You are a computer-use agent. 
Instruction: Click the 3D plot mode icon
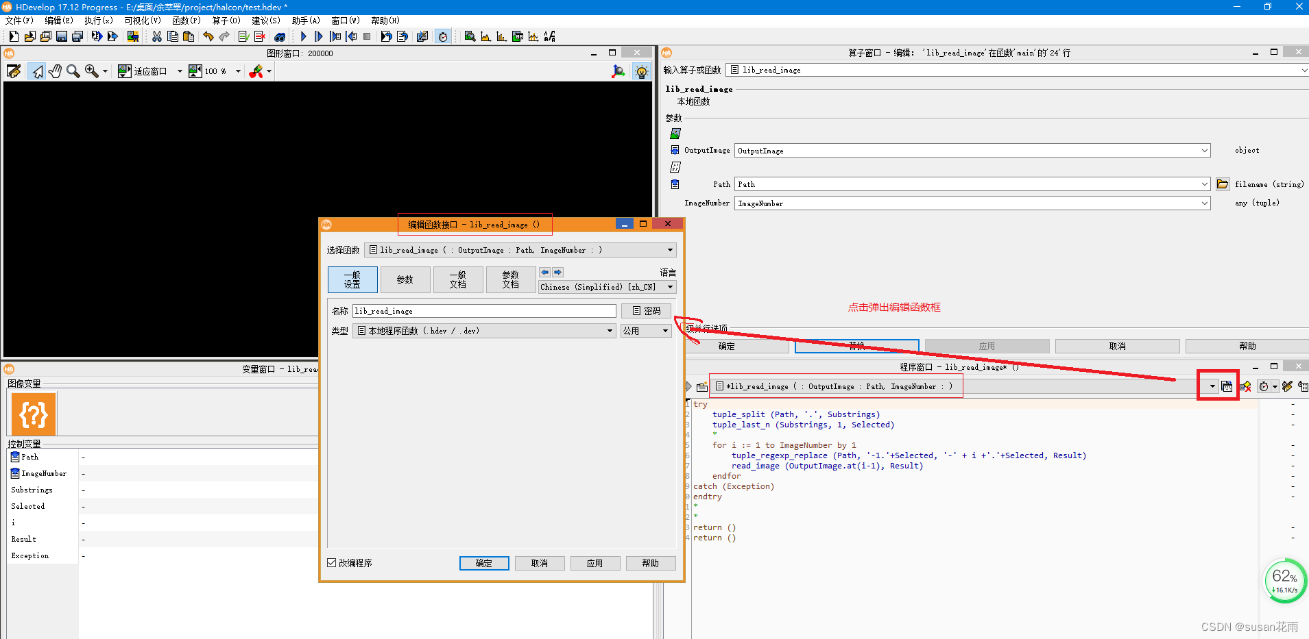click(618, 71)
